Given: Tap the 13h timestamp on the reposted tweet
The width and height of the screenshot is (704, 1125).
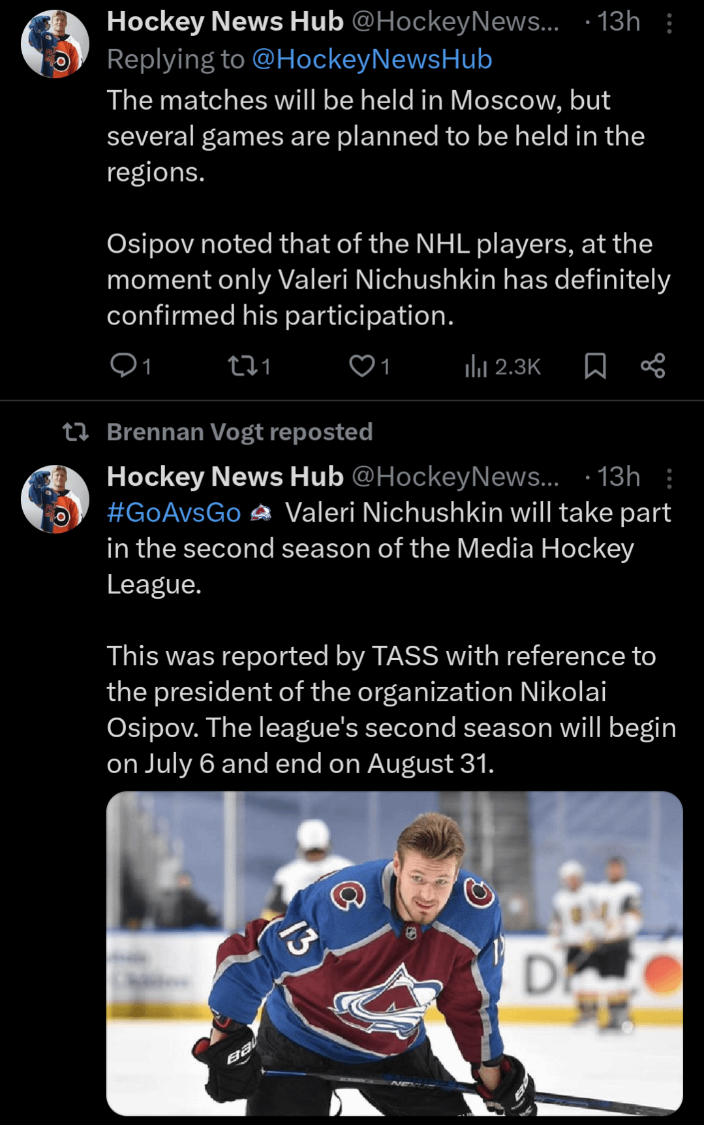Looking at the screenshot, I should click(x=619, y=477).
